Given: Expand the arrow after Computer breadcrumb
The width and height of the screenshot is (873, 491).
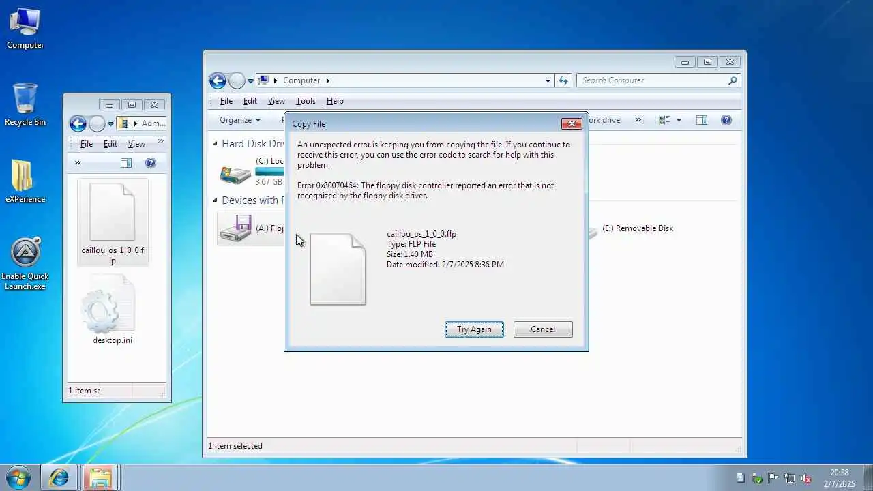Looking at the screenshot, I should 328,80.
